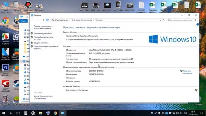
Task: Open Calculator from taskbar
Action: tap(26, 113)
